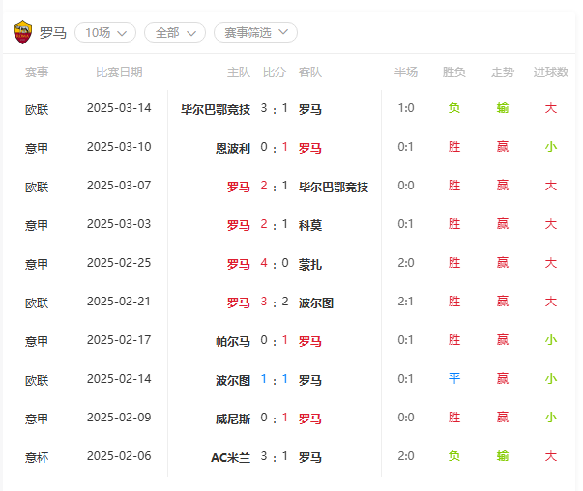Click the 比赛日期 column header
This screenshot has width=583, height=491.
(119, 72)
